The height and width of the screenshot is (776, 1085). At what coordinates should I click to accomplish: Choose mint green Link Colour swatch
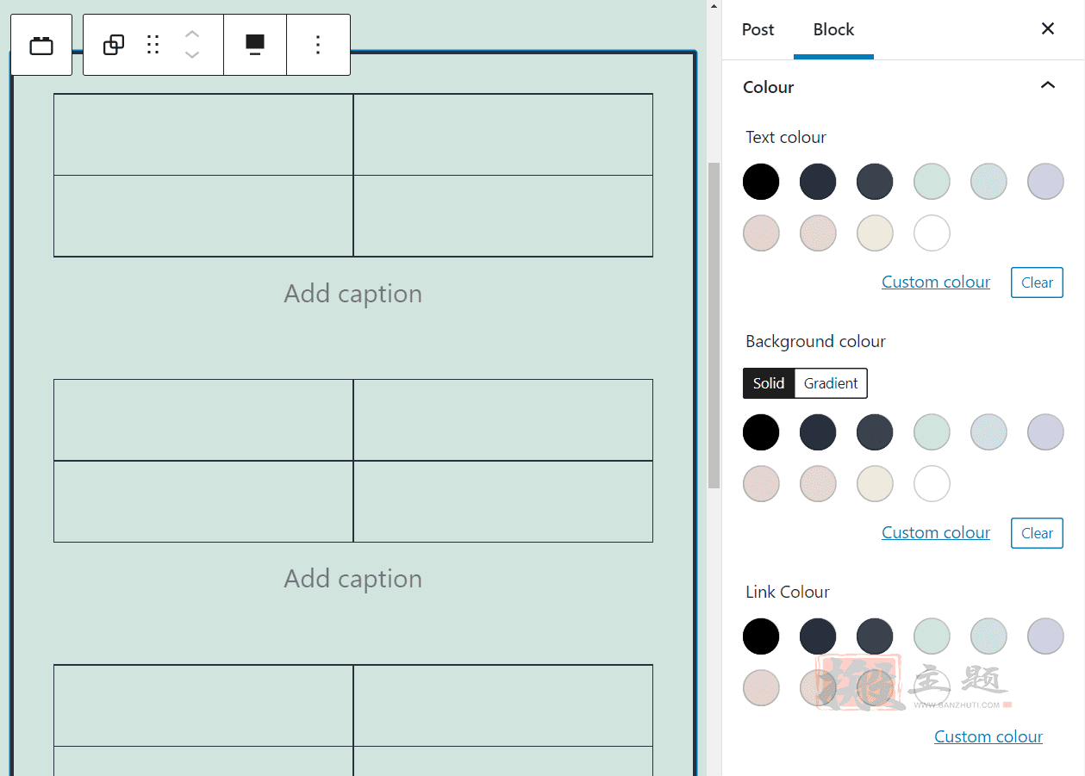[x=932, y=636]
